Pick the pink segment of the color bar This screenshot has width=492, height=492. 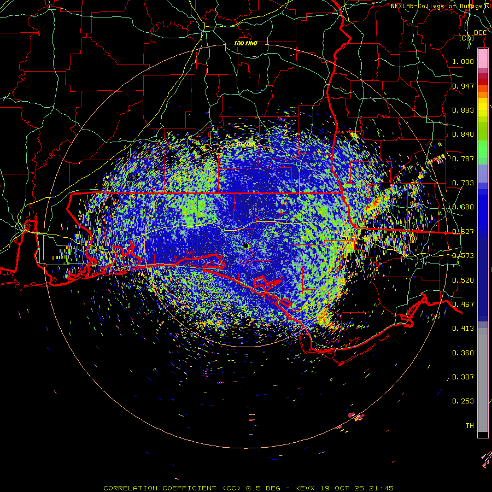coord(483,58)
